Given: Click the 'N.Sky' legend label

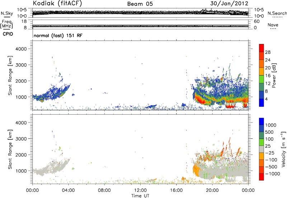Looking at the screenshot, I should tap(7, 13).
